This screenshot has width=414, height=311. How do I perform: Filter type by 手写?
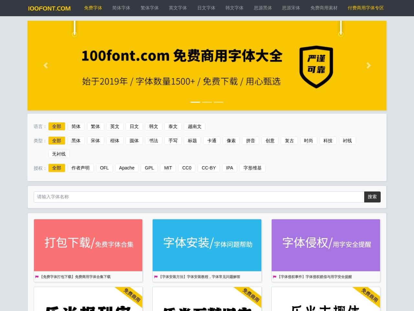pos(173,141)
